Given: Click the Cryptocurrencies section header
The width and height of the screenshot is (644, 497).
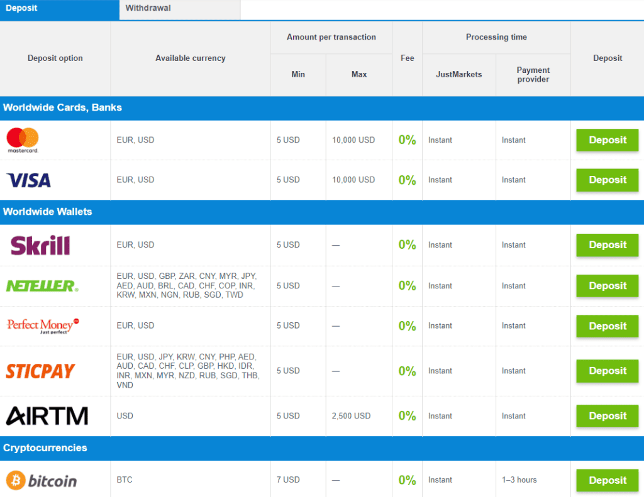Looking at the screenshot, I should (x=45, y=448).
